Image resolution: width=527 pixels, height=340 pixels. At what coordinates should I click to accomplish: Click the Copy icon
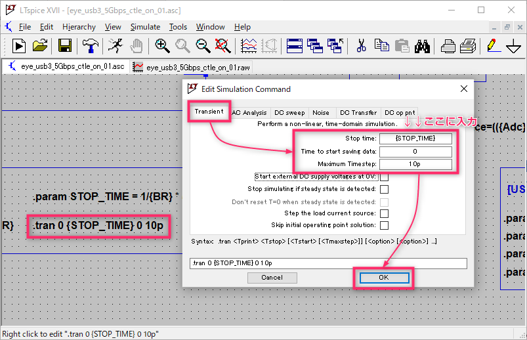pyautogui.click(x=382, y=46)
